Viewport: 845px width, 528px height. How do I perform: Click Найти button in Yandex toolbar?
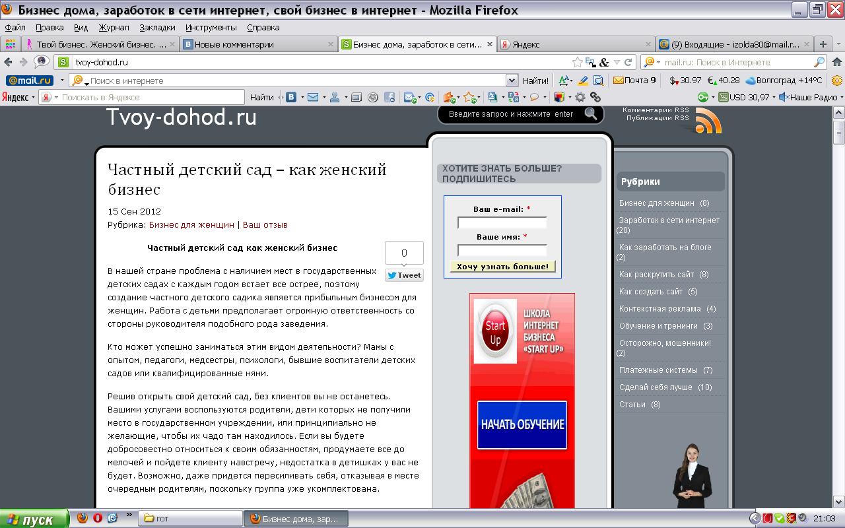coord(262,97)
